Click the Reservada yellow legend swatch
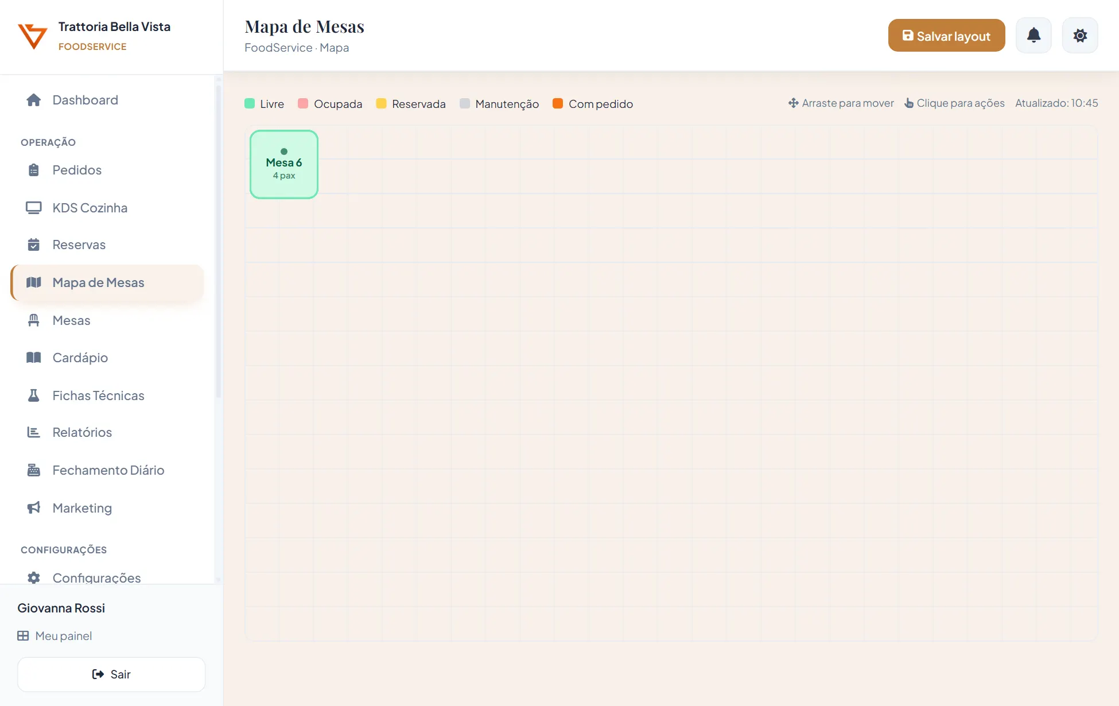Image resolution: width=1119 pixels, height=706 pixels. pyautogui.click(x=381, y=103)
